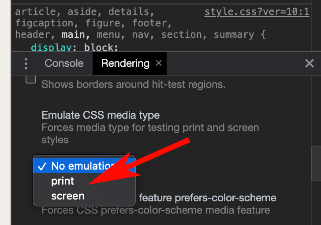Click the 'Shows borders around hit-test regions' label
The width and height of the screenshot is (321, 225).
134,84
